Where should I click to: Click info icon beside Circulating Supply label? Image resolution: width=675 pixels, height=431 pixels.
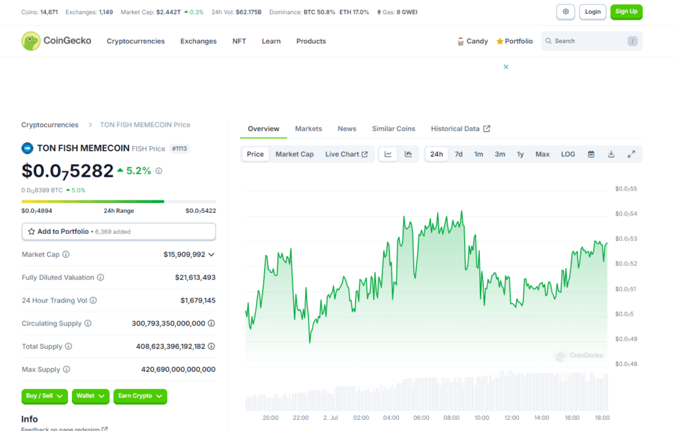point(88,324)
